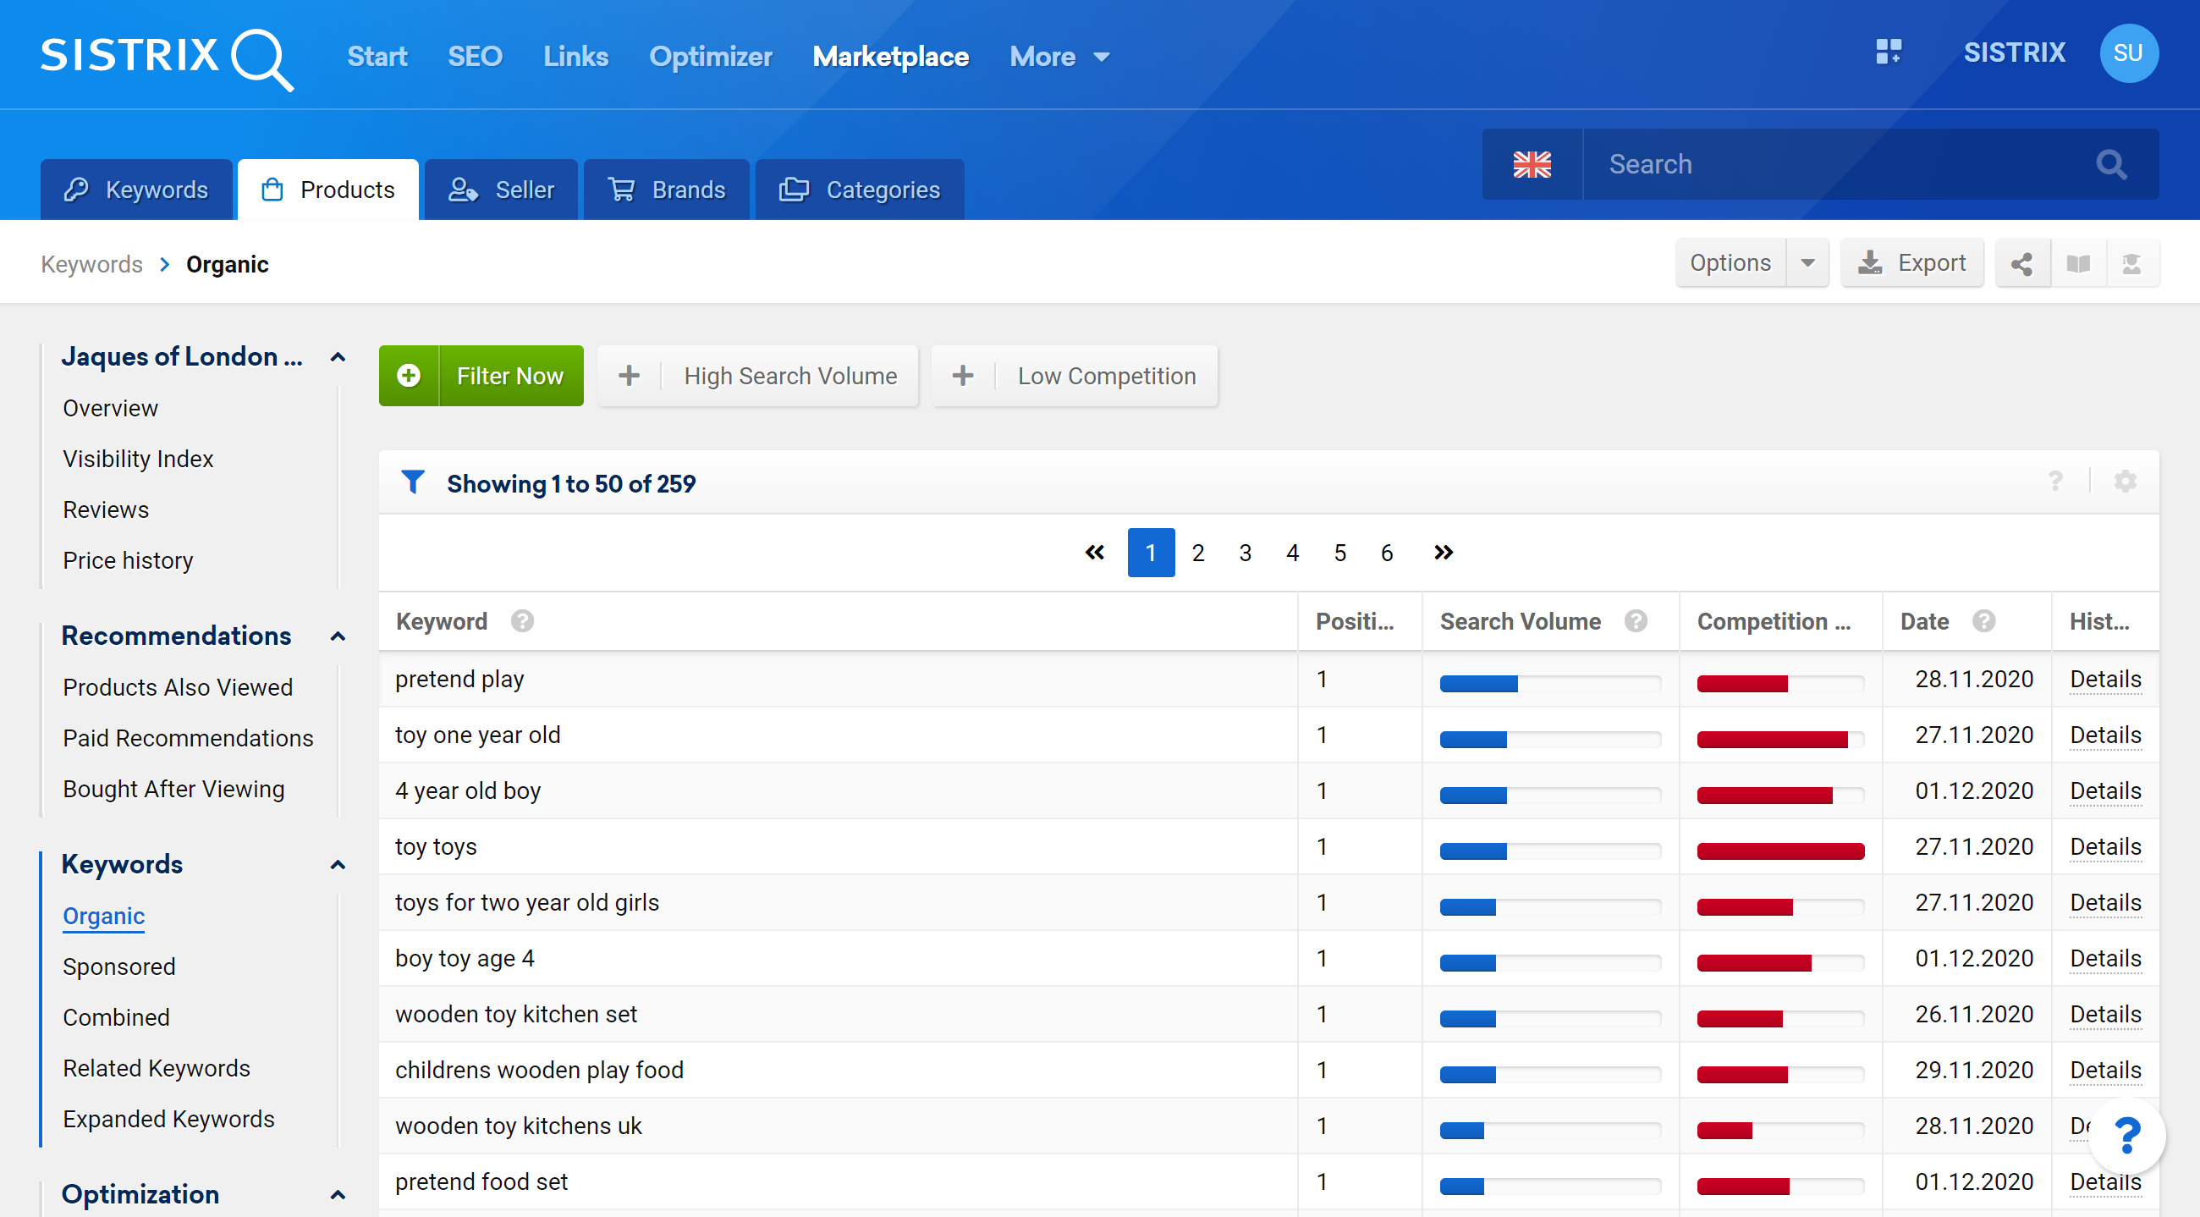The width and height of the screenshot is (2200, 1217).
Task: Click the share icon button
Action: (x=2021, y=264)
